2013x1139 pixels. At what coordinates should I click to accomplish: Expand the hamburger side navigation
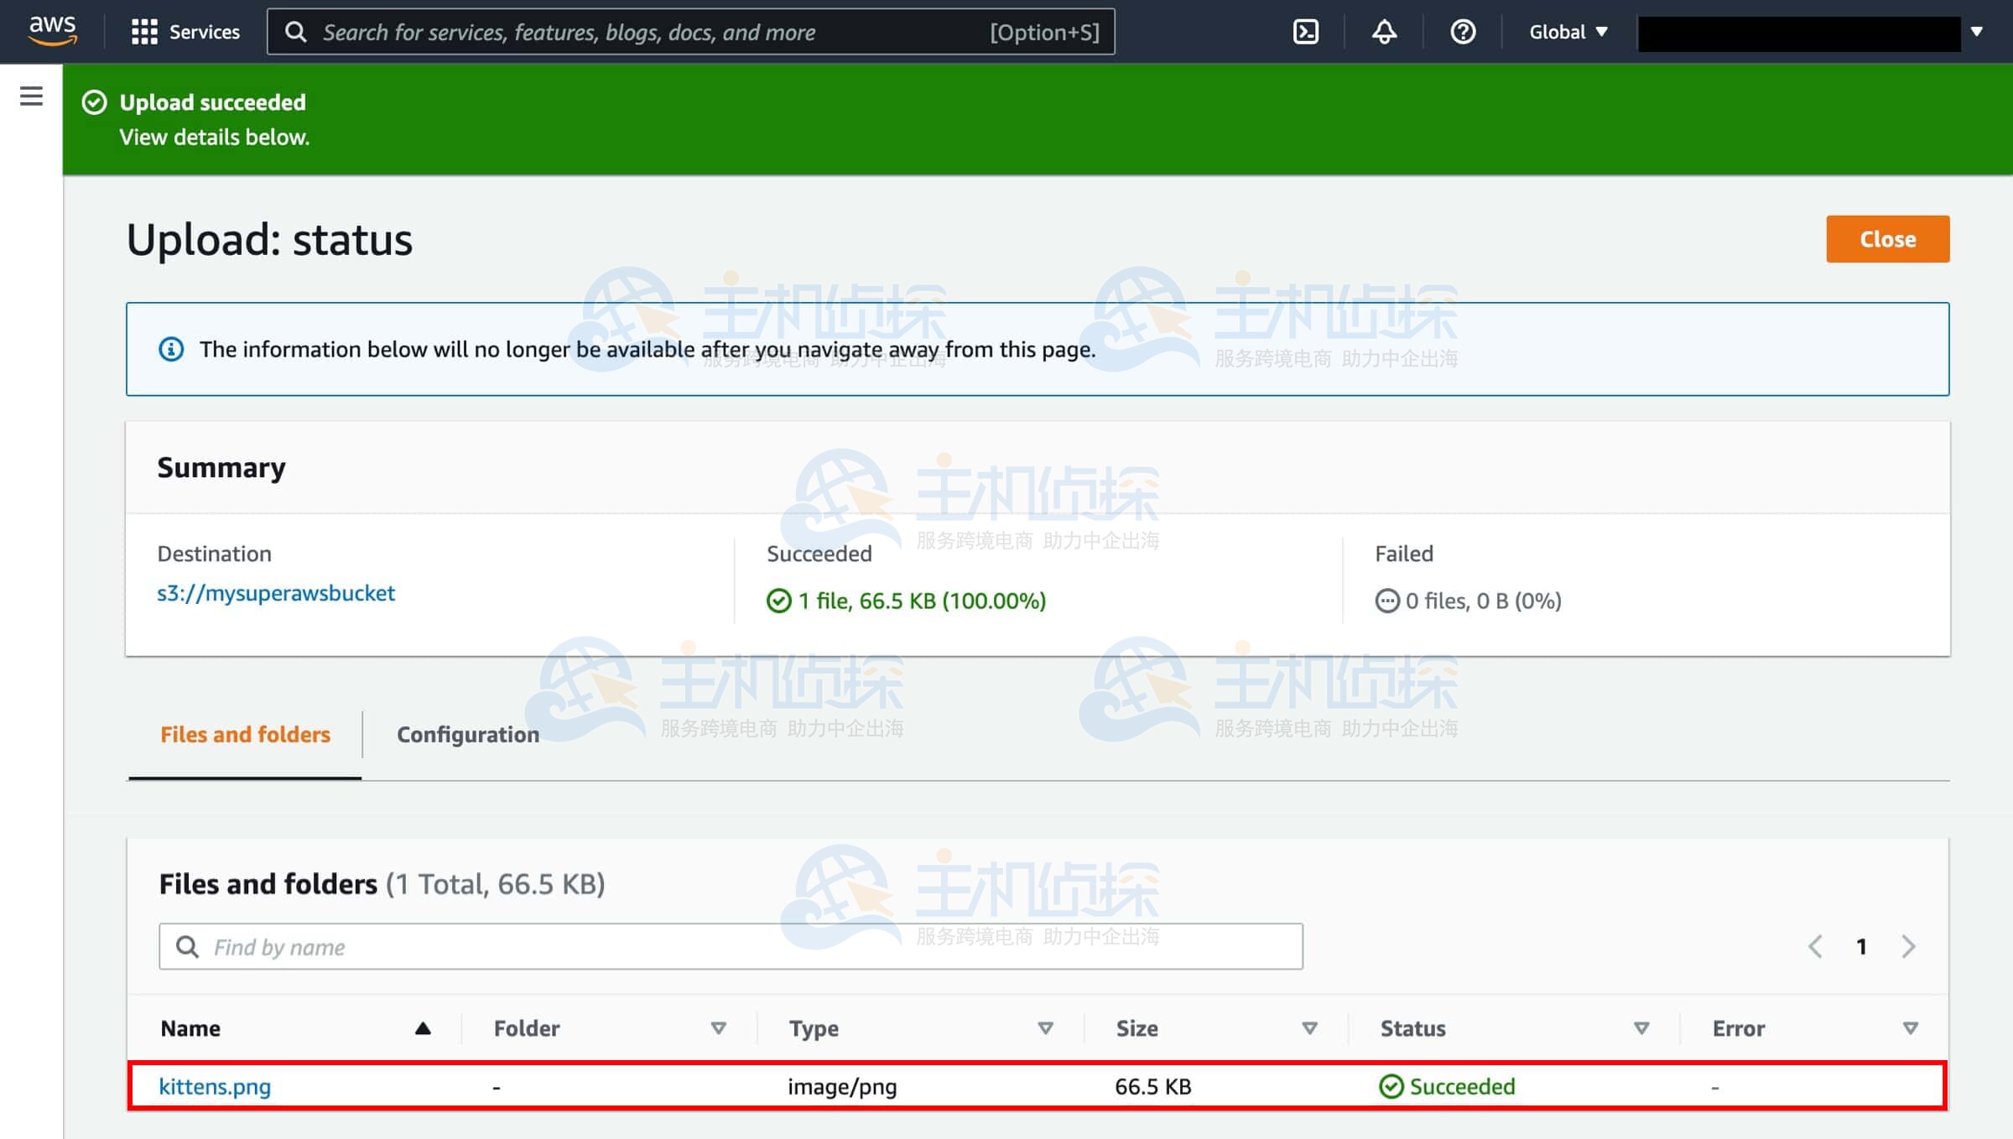[31, 96]
